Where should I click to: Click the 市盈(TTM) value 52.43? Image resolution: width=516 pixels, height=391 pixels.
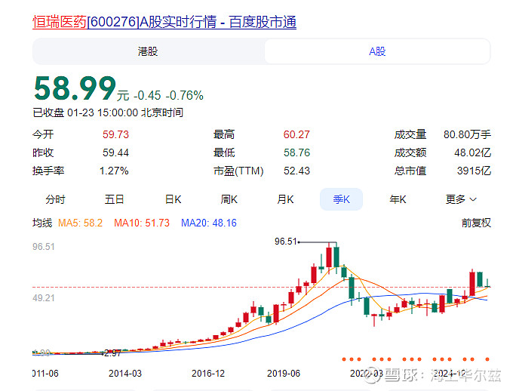296,171
